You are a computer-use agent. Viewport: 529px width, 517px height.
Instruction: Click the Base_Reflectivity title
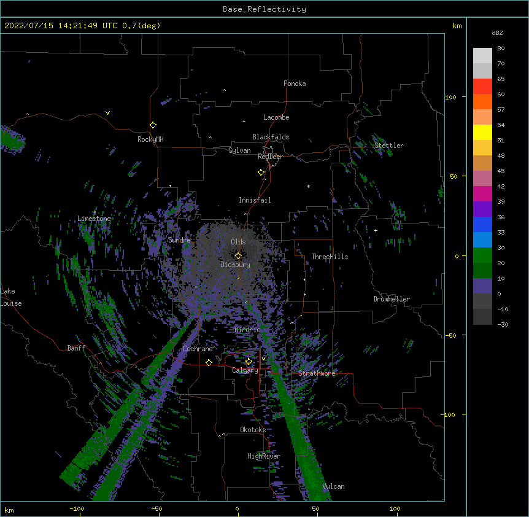pos(264,9)
